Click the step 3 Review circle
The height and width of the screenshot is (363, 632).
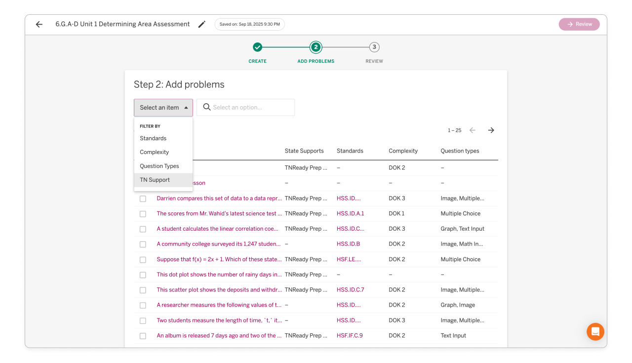click(374, 47)
